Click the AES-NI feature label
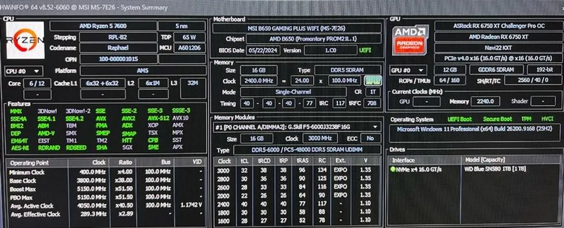The height and width of the screenshot is (228, 564). [x=20, y=148]
